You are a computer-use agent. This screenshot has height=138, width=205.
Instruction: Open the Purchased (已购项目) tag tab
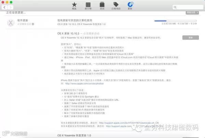(x=116, y=6)
